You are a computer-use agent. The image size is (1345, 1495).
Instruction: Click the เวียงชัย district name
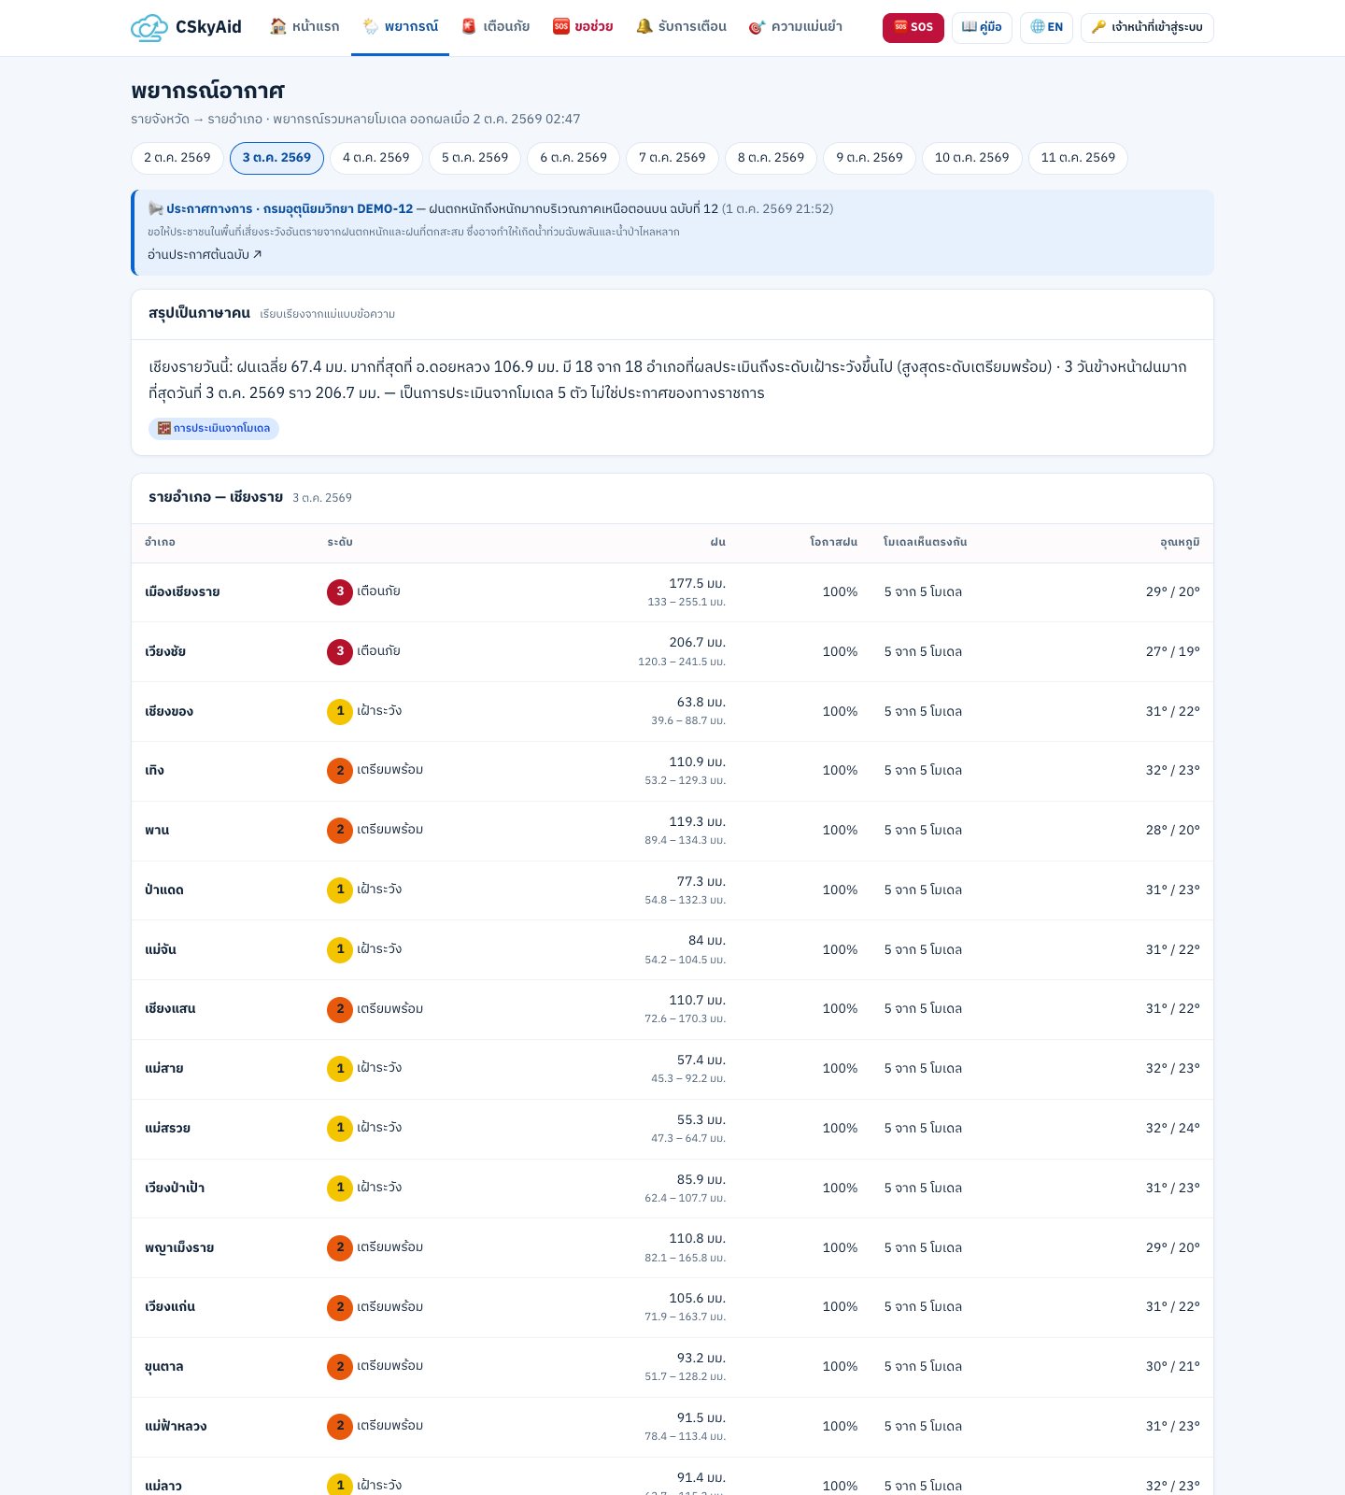coord(165,652)
